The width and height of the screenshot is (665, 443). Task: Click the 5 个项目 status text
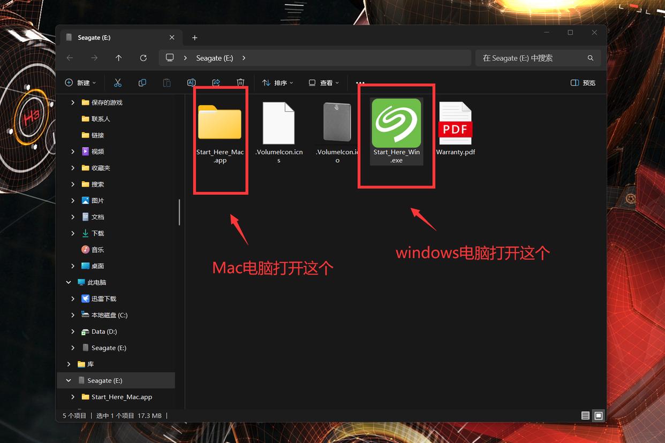(x=74, y=416)
